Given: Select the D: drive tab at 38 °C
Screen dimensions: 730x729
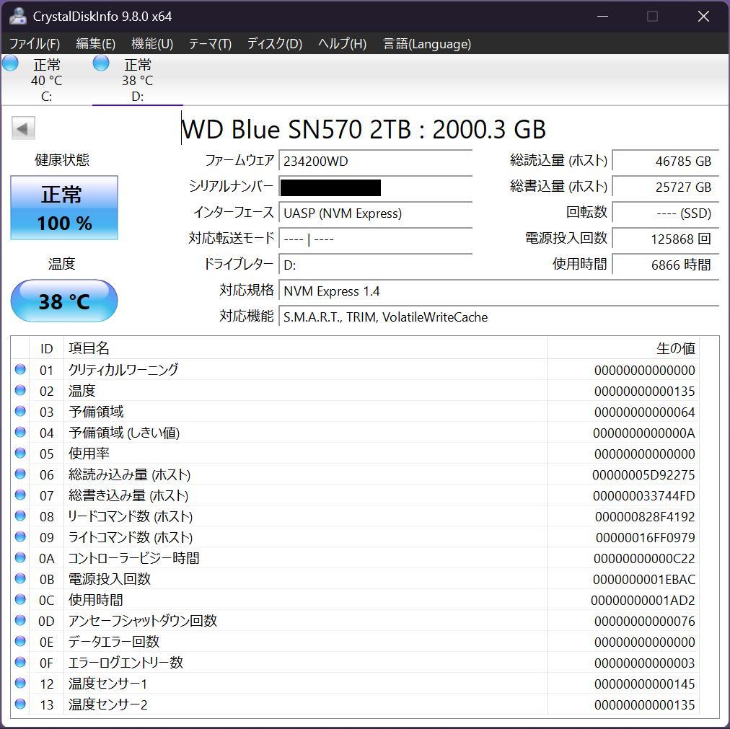Looking at the screenshot, I should 138,80.
